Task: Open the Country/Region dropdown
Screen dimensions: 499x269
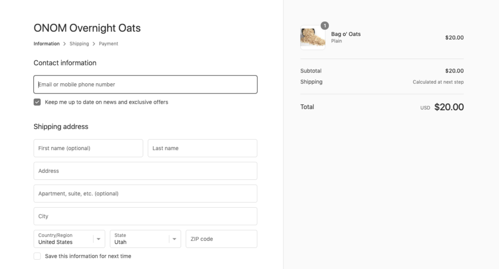Action: pos(69,239)
